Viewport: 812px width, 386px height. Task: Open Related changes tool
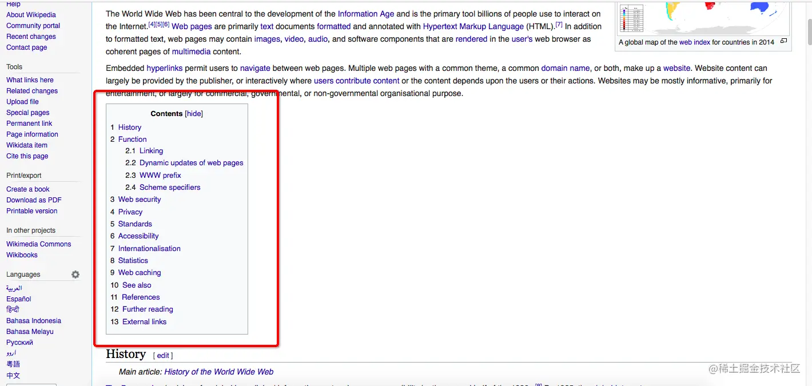(x=32, y=91)
